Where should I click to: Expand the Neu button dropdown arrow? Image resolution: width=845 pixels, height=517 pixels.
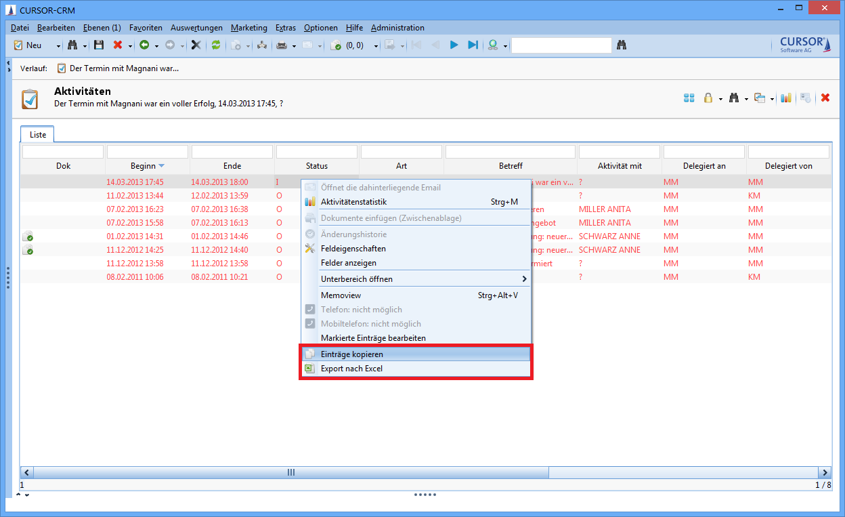(x=58, y=45)
